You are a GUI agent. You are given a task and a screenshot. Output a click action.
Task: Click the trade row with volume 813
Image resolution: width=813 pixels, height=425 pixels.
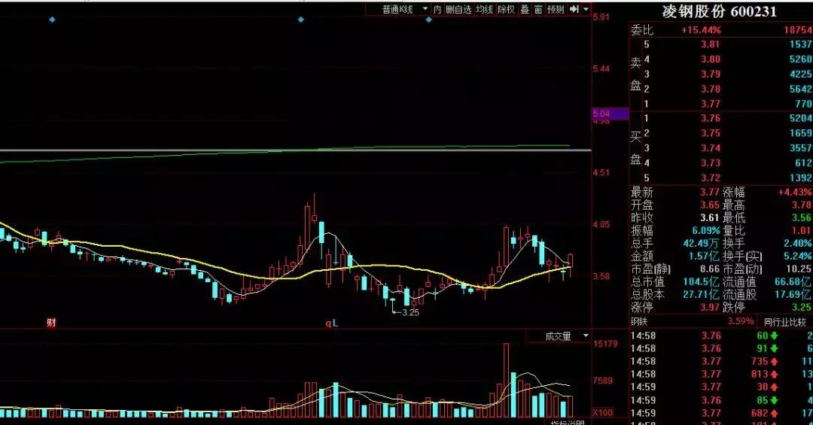[x=721, y=374]
